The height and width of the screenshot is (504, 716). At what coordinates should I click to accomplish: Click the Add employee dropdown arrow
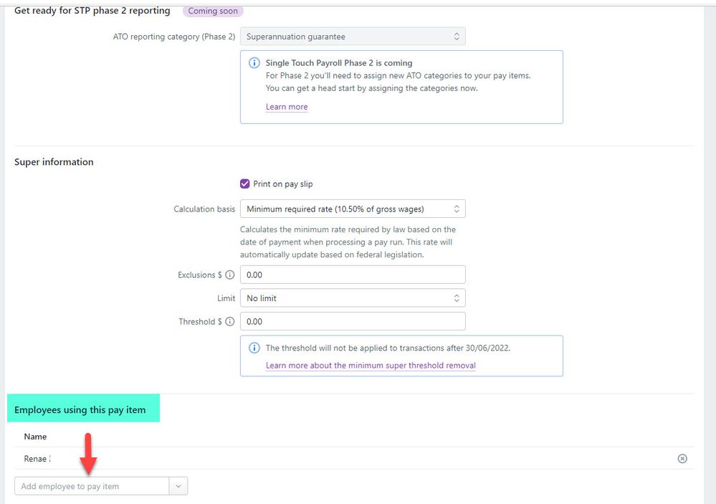[178, 486]
